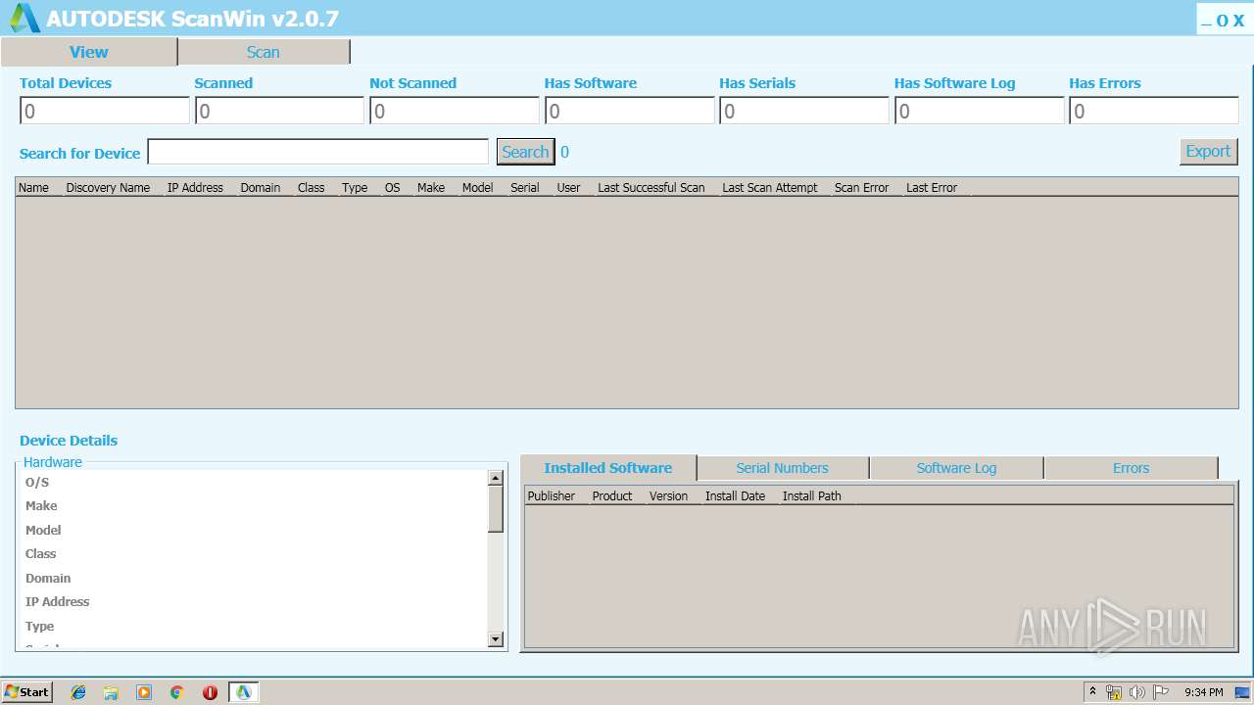The height and width of the screenshot is (705, 1254).
Task: Click the taskbar clock showing 9:34 PM
Action: (1203, 692)
